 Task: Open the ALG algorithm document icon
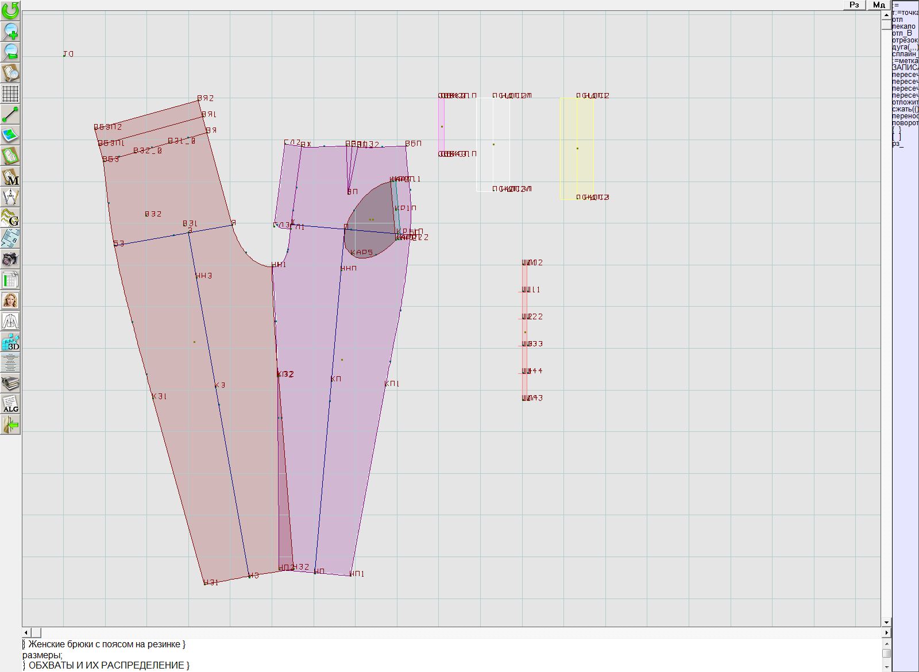pos(10,404)
